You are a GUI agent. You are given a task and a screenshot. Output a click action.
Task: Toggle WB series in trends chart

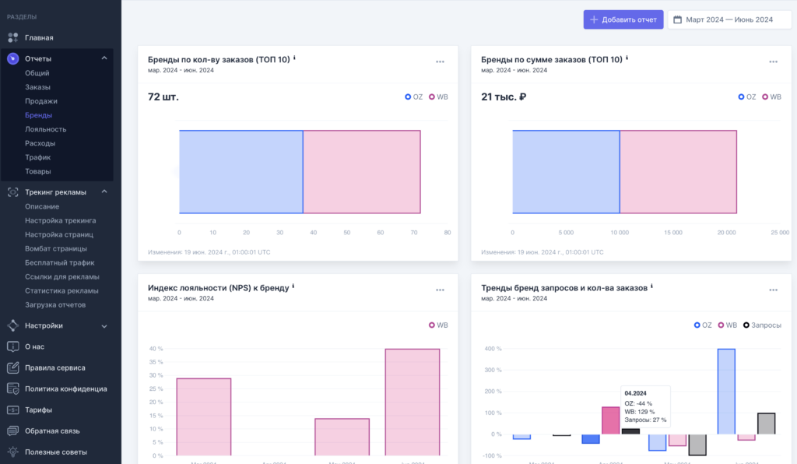[728, 325]
